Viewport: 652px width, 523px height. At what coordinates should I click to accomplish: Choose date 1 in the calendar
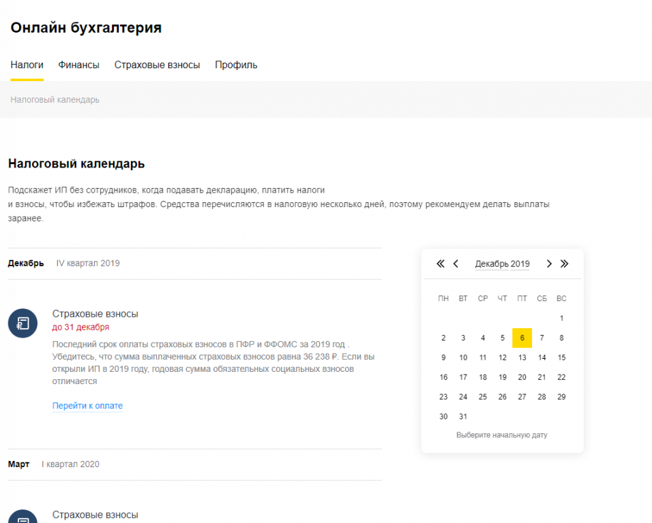(x=561, y=318)
